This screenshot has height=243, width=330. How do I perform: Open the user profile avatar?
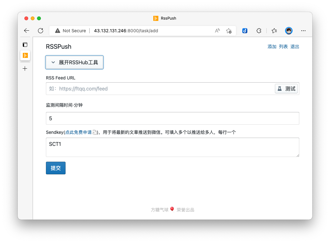pos(289,31)
